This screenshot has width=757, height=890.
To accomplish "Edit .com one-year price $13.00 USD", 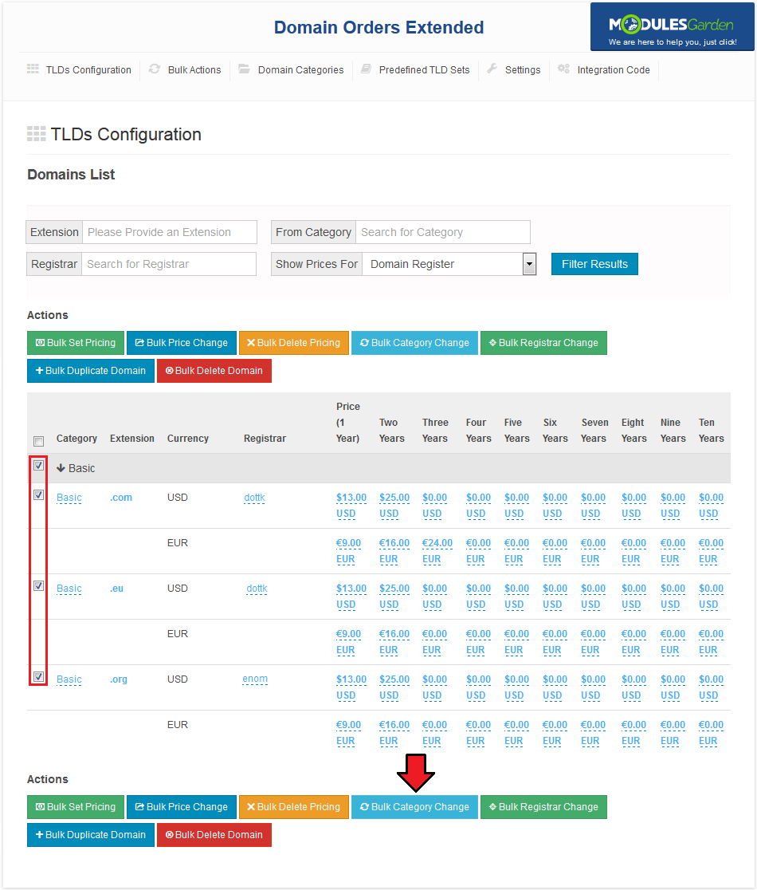I will click(351, 505).
